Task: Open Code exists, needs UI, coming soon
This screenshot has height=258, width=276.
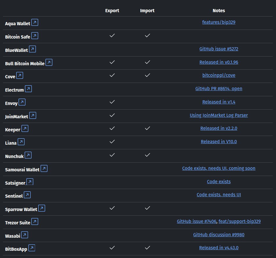Action: [x=219, y=168]
